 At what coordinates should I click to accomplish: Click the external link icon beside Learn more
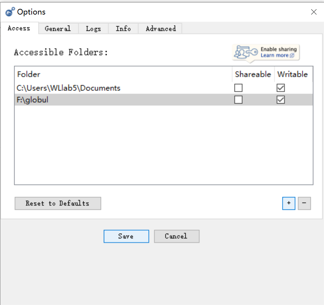(292, 55)
